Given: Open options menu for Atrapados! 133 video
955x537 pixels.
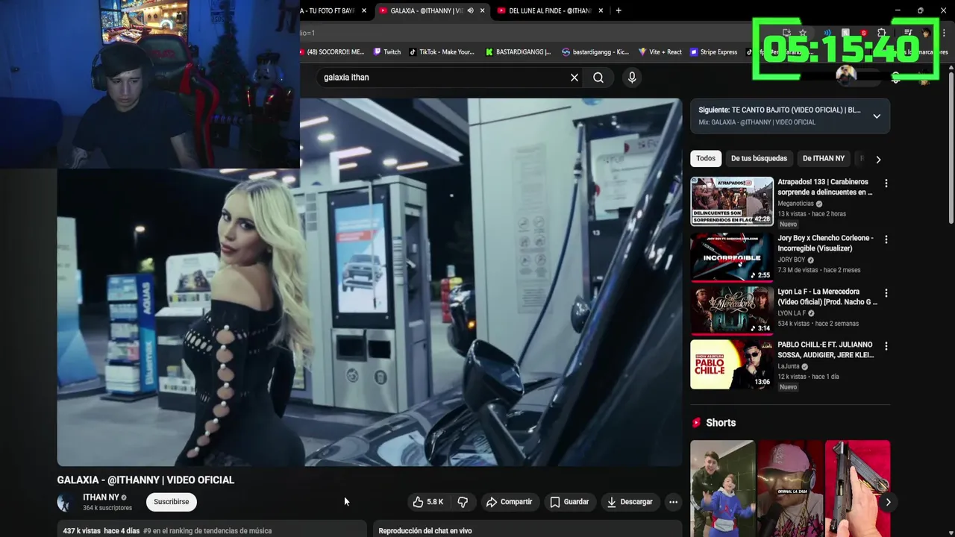Looking at the screenshot, I should point(886,183).
